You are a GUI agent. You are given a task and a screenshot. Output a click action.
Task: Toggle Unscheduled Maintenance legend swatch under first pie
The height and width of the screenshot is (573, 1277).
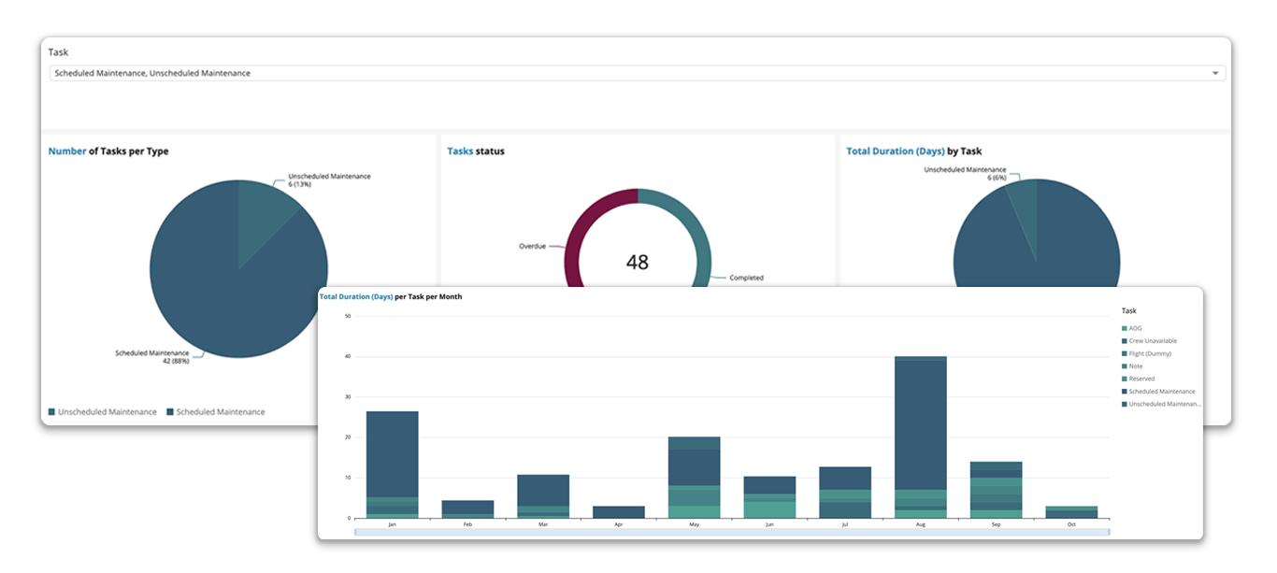[51, 411]
